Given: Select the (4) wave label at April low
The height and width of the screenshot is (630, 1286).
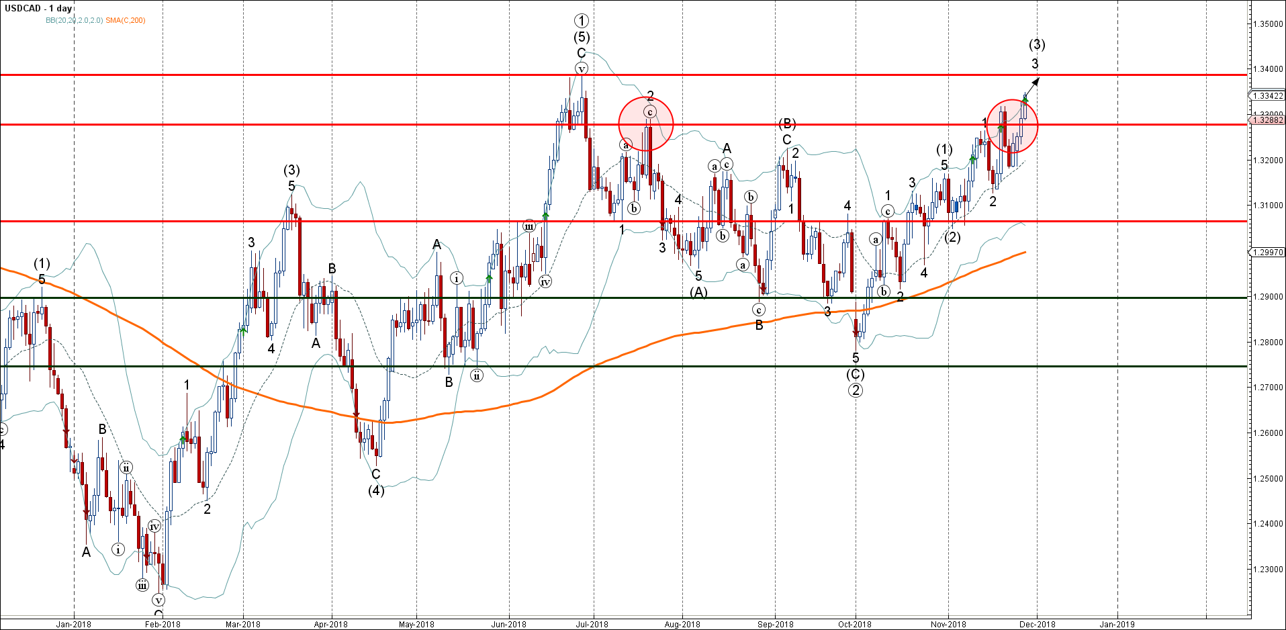Looking at the screenshot, I should tap(376, 490).
